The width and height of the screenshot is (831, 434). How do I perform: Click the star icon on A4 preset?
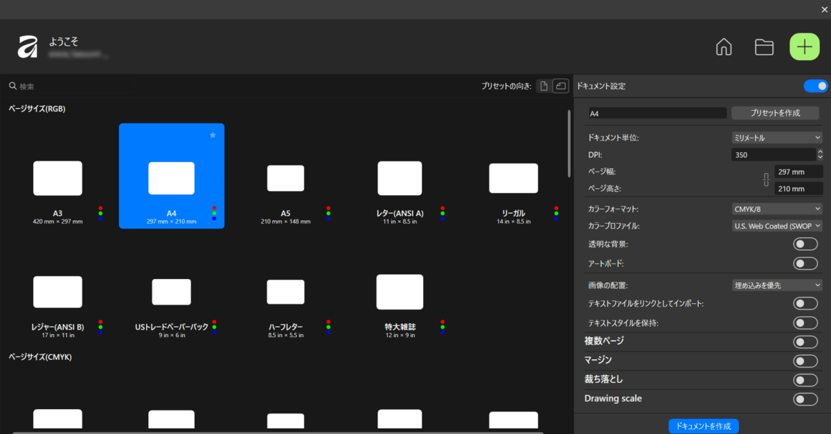213,135
